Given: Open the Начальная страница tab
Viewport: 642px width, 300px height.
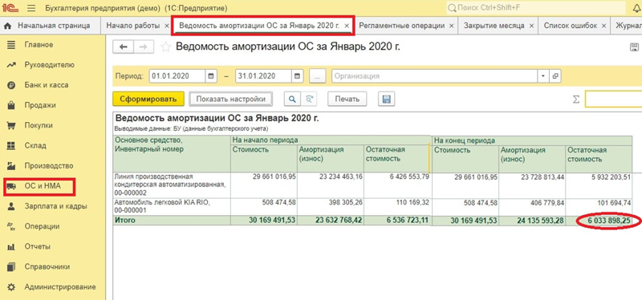Looking at the screenshot, I should (x=54, y=26).
